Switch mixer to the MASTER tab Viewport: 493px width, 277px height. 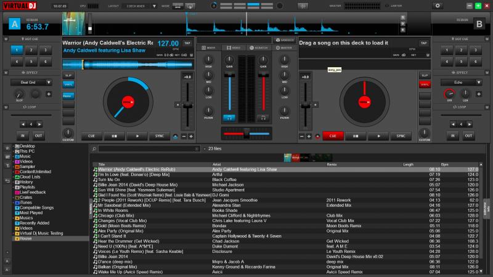click(283, 48)
